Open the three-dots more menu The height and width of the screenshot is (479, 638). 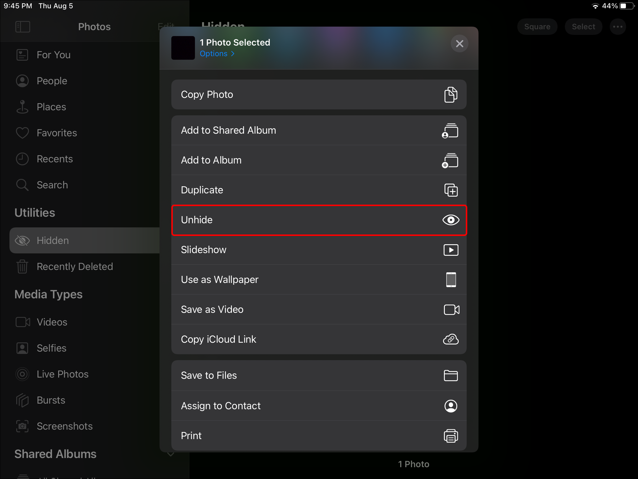pyautogui.click(x=618, y=27)
